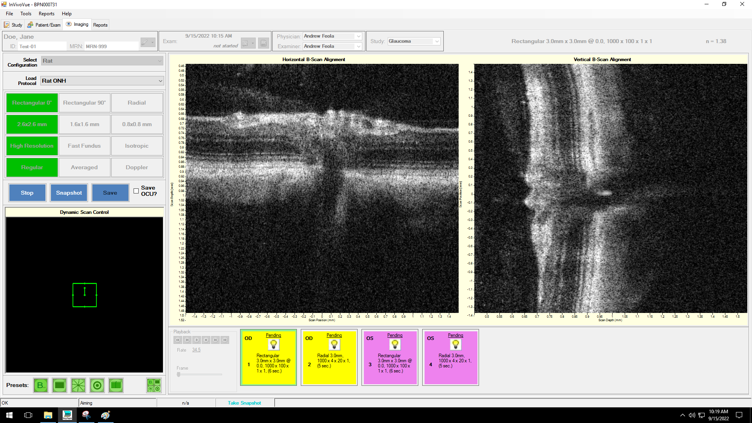Enable the Save OCU checkbox
752x423 pixels.
136,191
